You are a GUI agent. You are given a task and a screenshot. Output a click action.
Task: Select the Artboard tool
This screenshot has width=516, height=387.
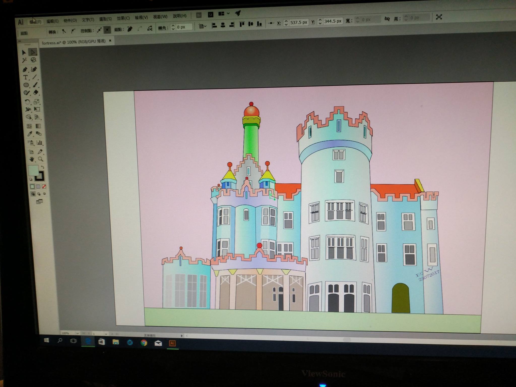[31, 152]
